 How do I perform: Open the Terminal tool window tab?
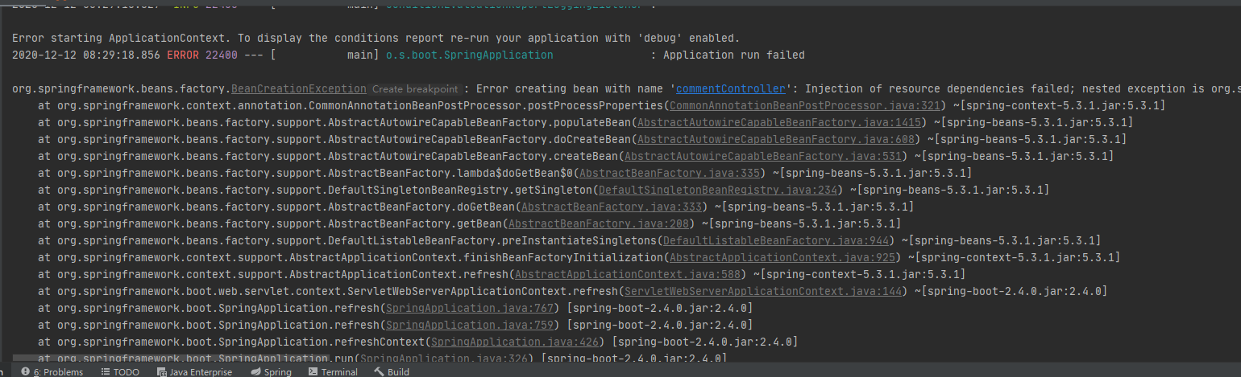(x=333, y=372)
